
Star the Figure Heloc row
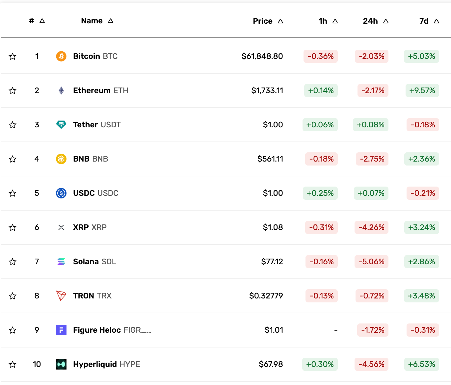[13, 330]
